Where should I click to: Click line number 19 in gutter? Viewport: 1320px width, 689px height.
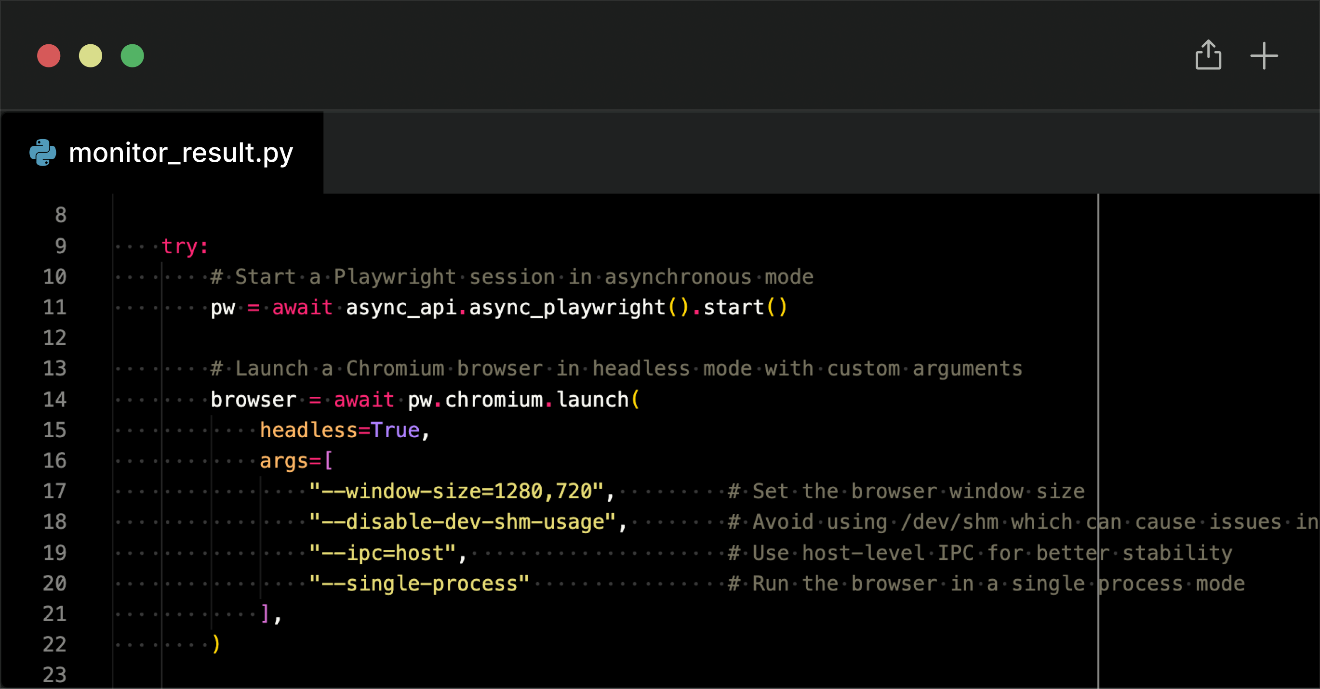tap(55, 553)
